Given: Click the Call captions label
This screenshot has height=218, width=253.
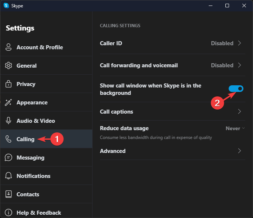Looking at the screenshot, I should pyautogui.click(x=117, y=112).
